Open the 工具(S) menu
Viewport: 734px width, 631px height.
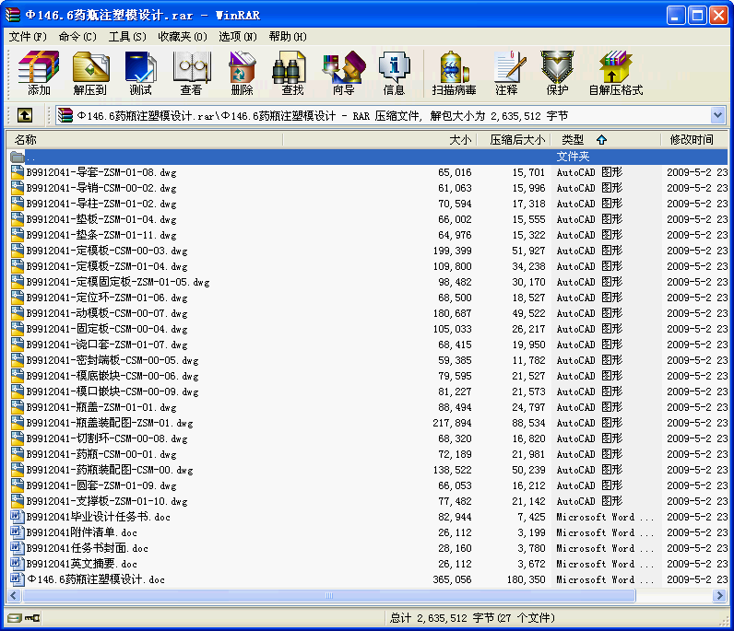(x=127, y=37)
